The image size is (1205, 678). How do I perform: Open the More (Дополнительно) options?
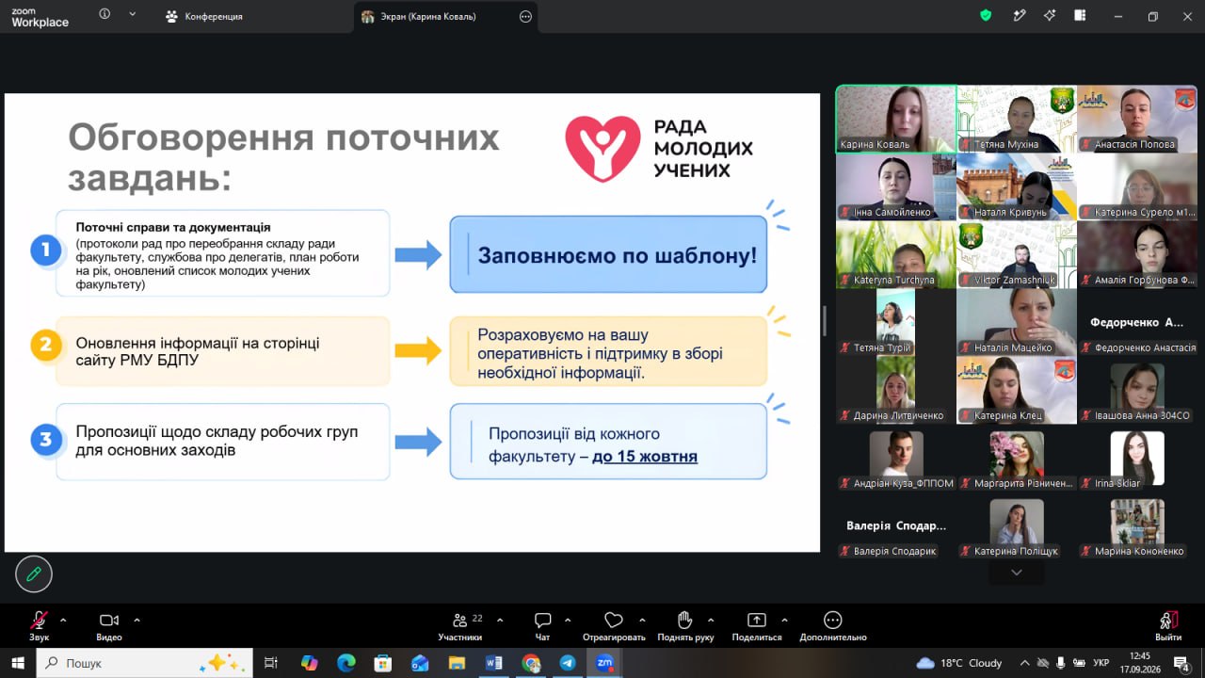coord(832,626)
